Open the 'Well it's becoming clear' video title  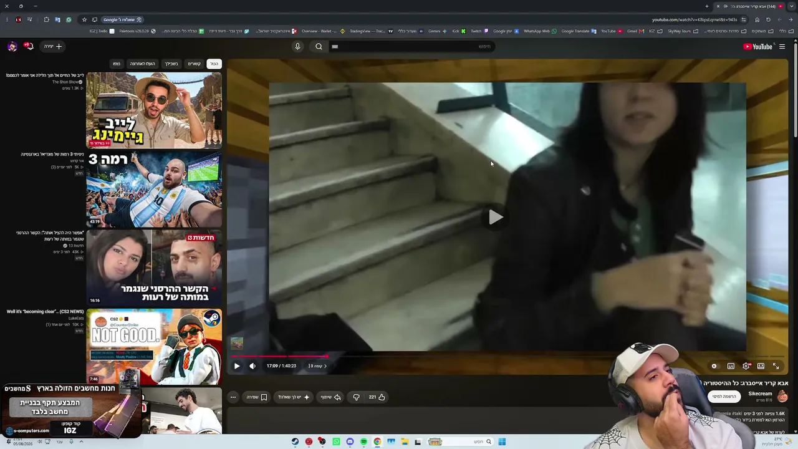coord(46,312)
